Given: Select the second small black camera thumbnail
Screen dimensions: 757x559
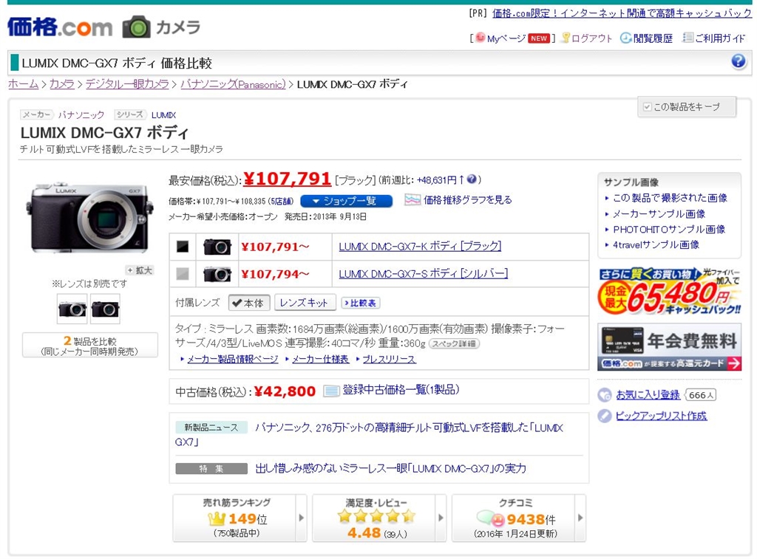Looking at the screenshot, I should (x=105, y=309).
